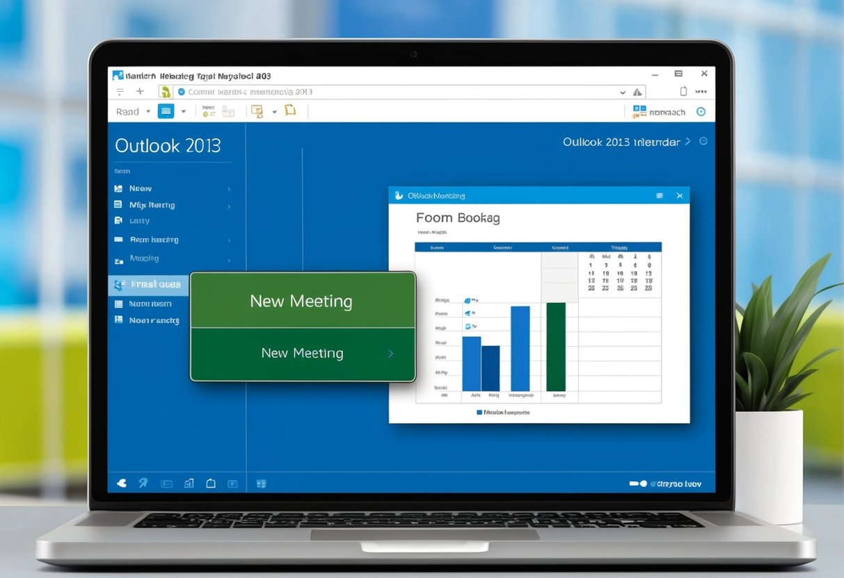Click the home icon in the status bar

tap(211, 483)
